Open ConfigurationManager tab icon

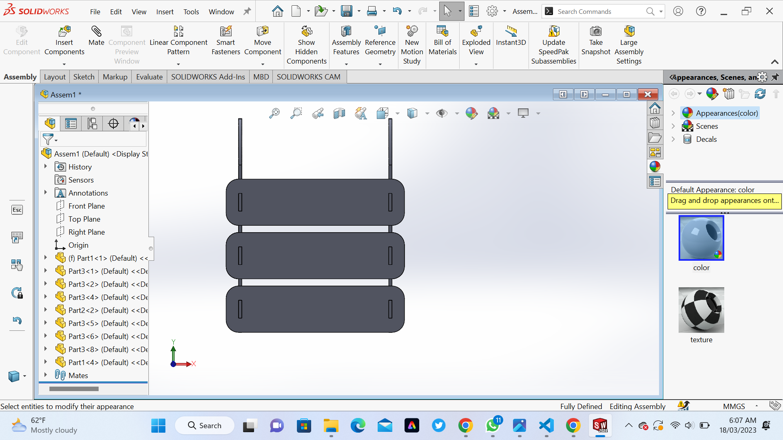(x=92, y=123)
